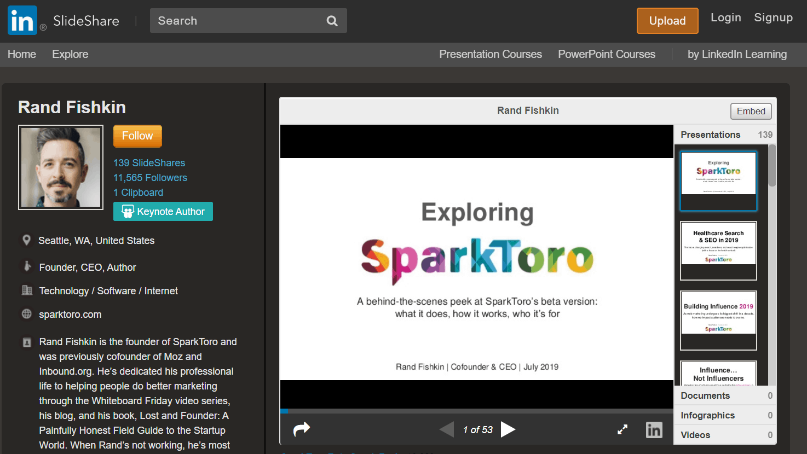Image resolution: width=807 pixels, height=454 pixels.
Task: Expand the Infographics section
Action: [725, 415]
